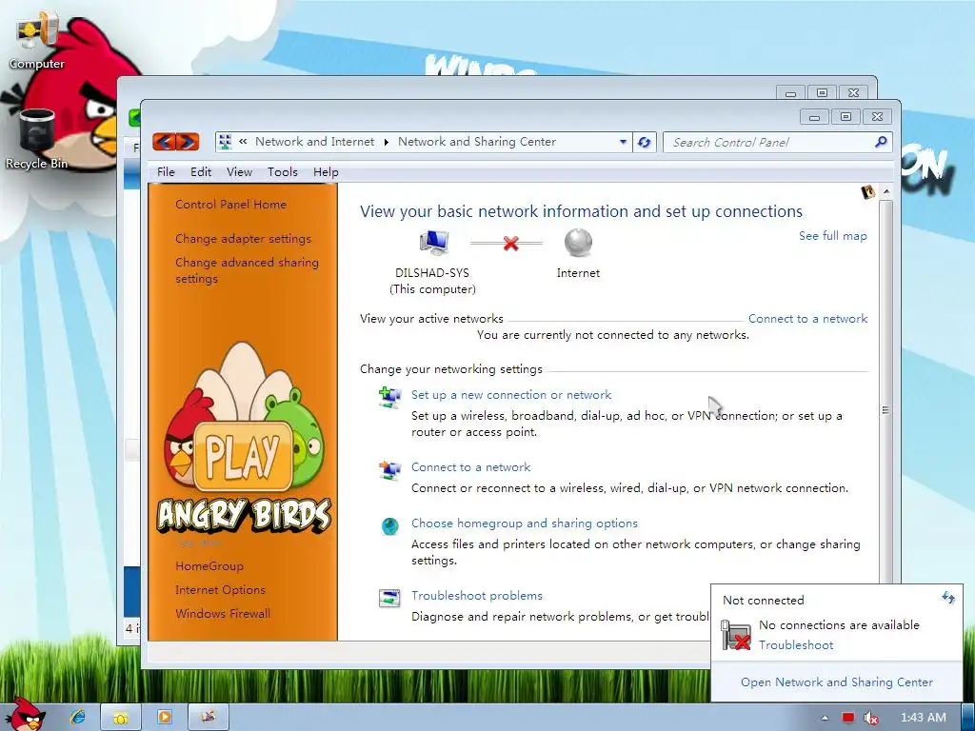975x731 pixels.
Task: Click the muted volume tray icon
Action: (x=871, y=718)
